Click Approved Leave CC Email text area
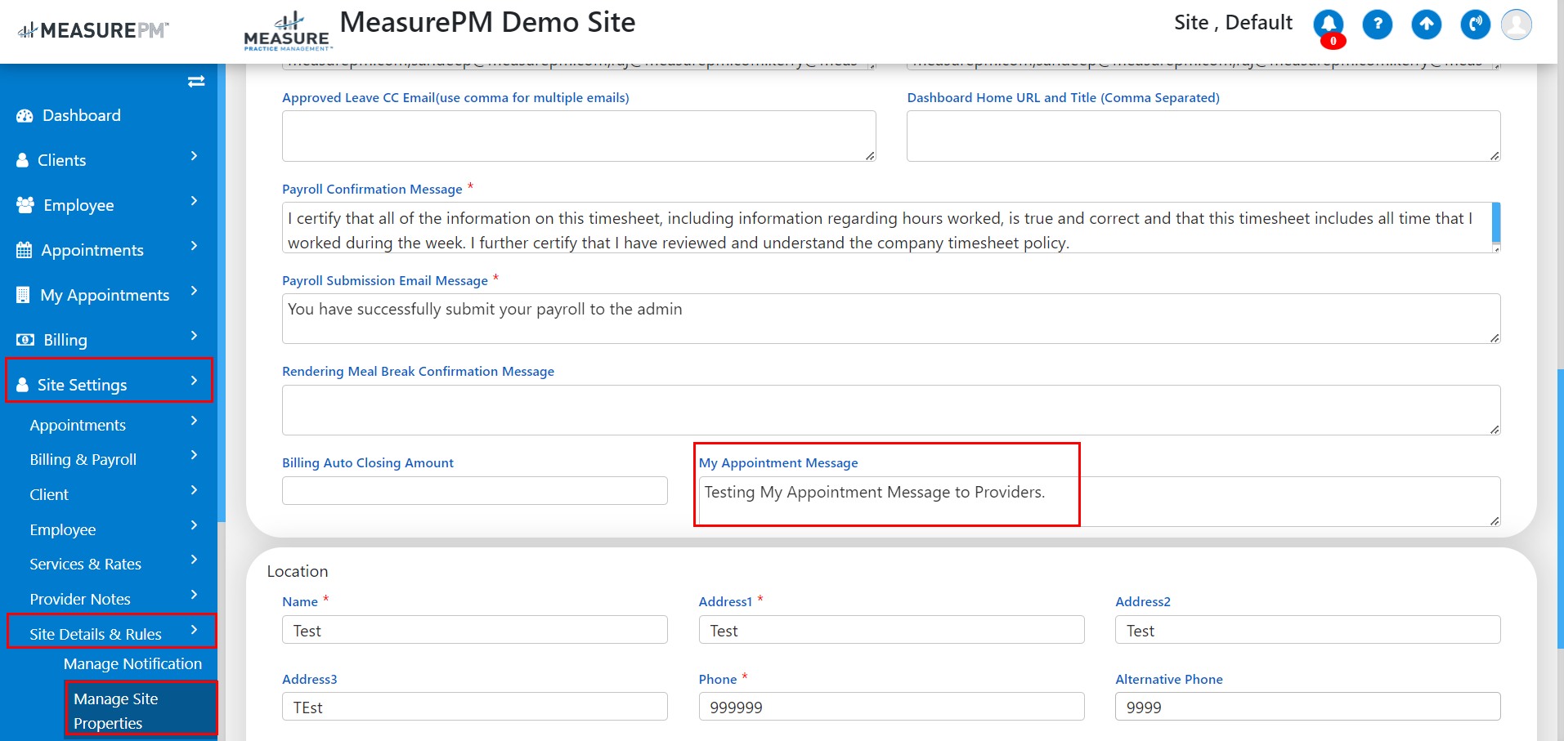 tap(579, 136)
